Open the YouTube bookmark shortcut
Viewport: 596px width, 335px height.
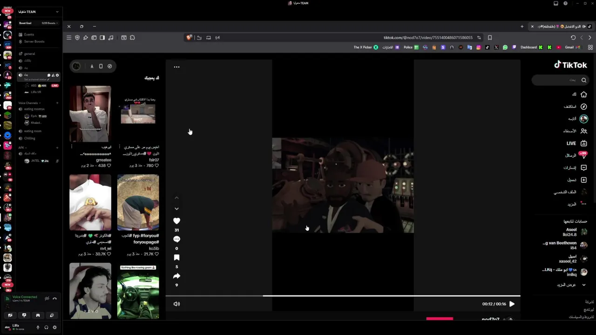[x=558, y=47]
